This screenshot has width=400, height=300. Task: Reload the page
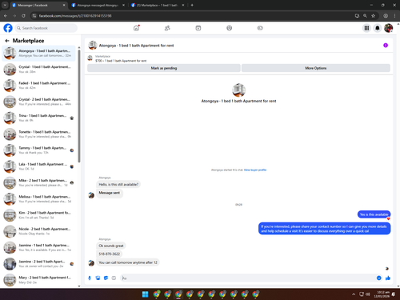tap(23, 16)
